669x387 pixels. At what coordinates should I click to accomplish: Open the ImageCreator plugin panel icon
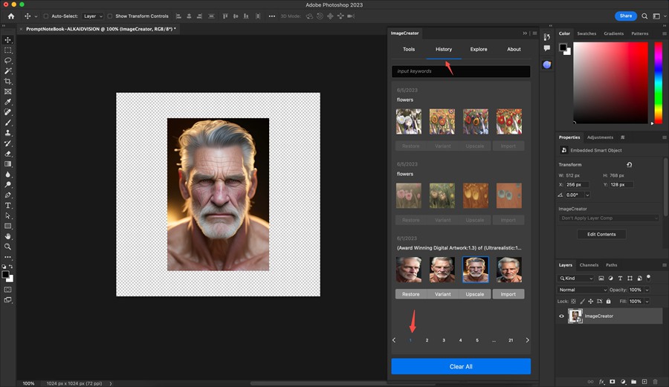click(546, 65)
